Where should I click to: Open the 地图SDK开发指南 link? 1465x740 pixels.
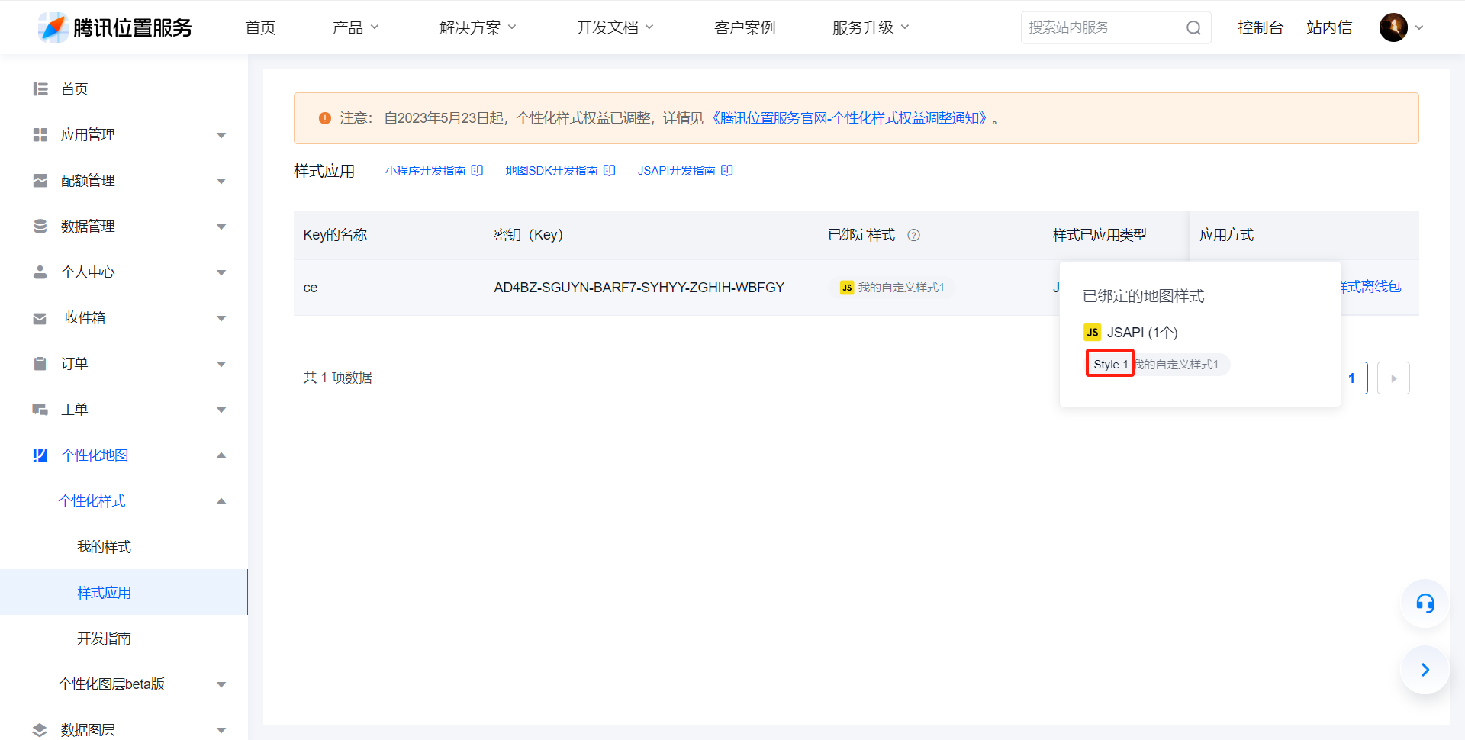point(551,170)
